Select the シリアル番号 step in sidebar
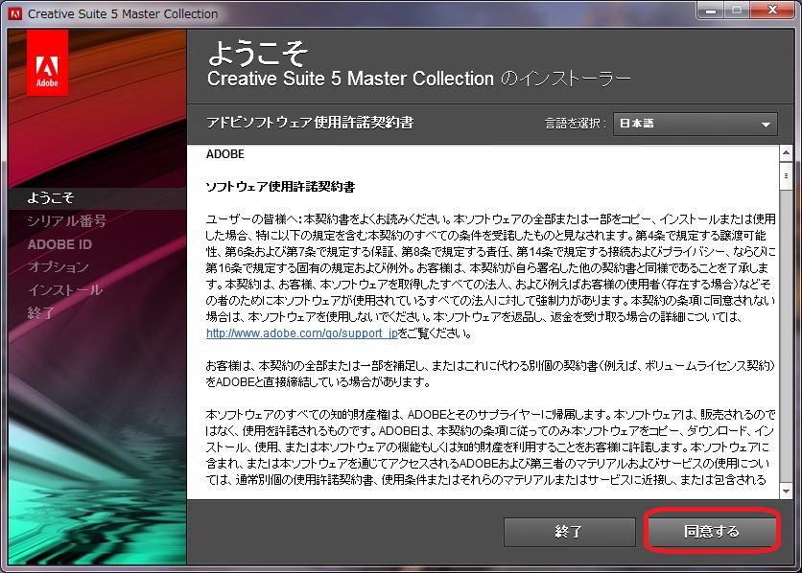 coord(67,220)
